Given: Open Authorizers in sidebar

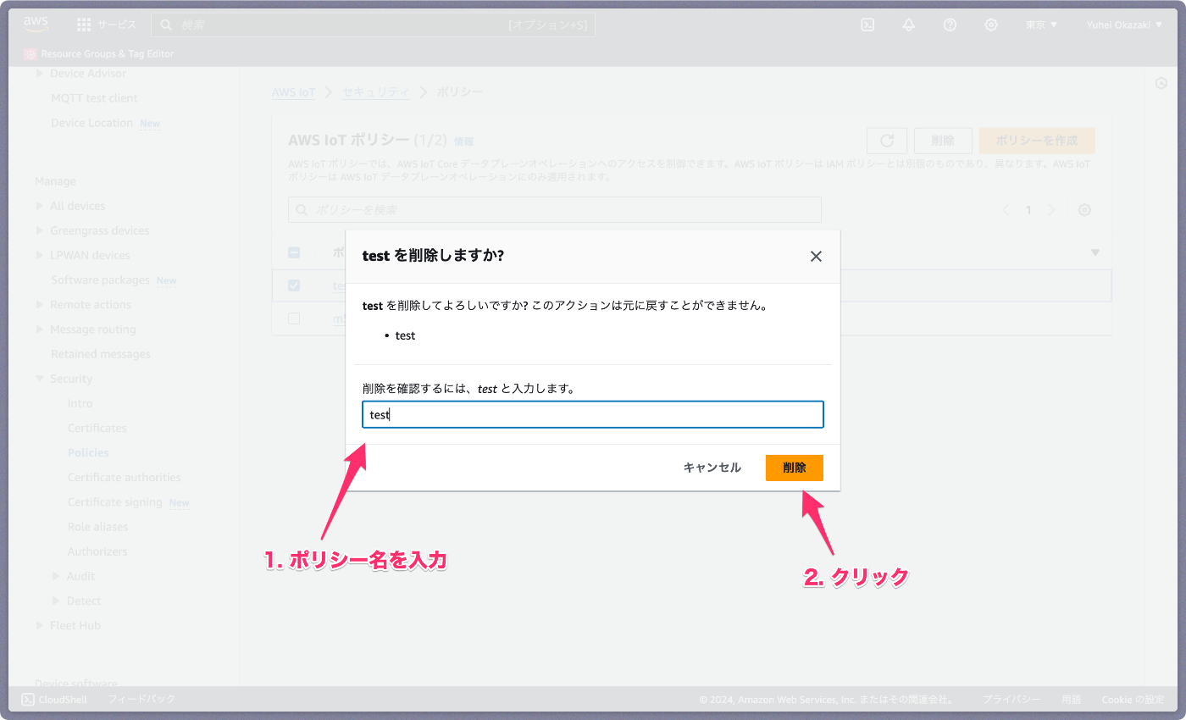Looking at the screenshot, I should (x=97, y=551).
